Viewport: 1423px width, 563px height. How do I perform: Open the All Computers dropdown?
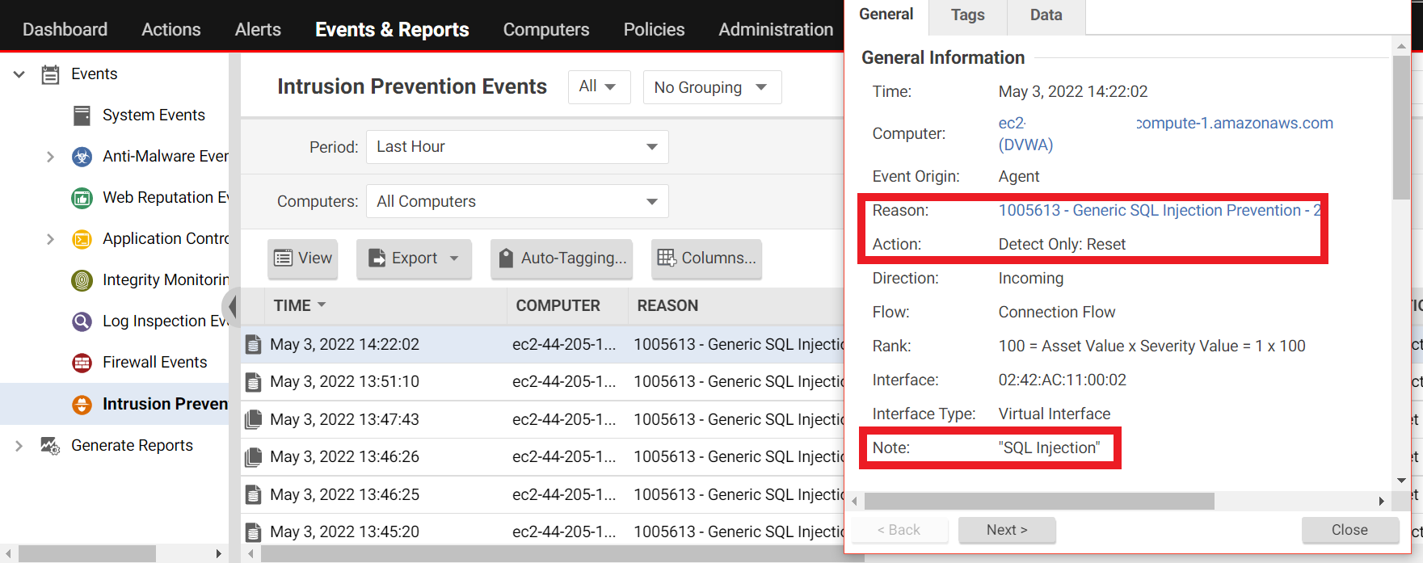coord(517,201)
